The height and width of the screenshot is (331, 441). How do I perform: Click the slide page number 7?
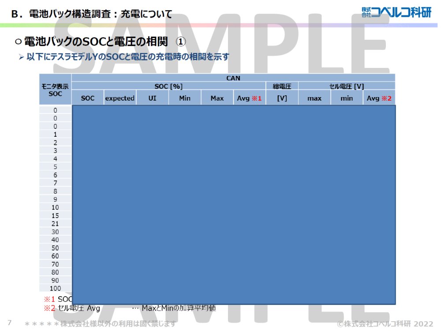pyautogui.click(x=10, y=323)
